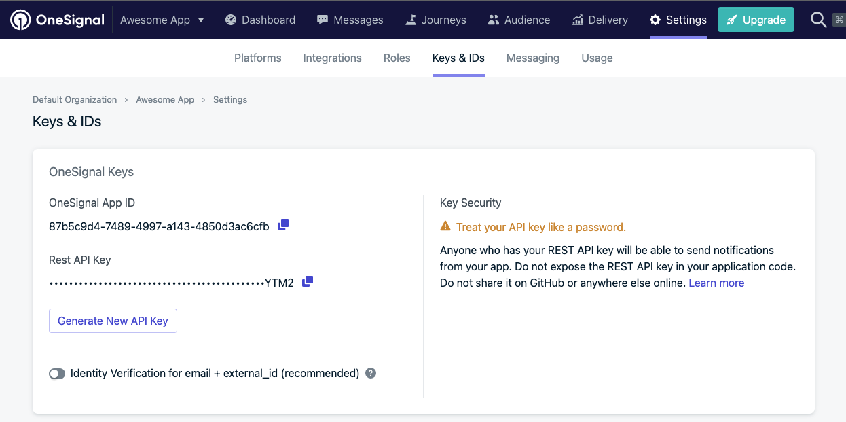Screen dimensions: 846x422
Task: Click the OneSignal logo
Action: [58, 20]
